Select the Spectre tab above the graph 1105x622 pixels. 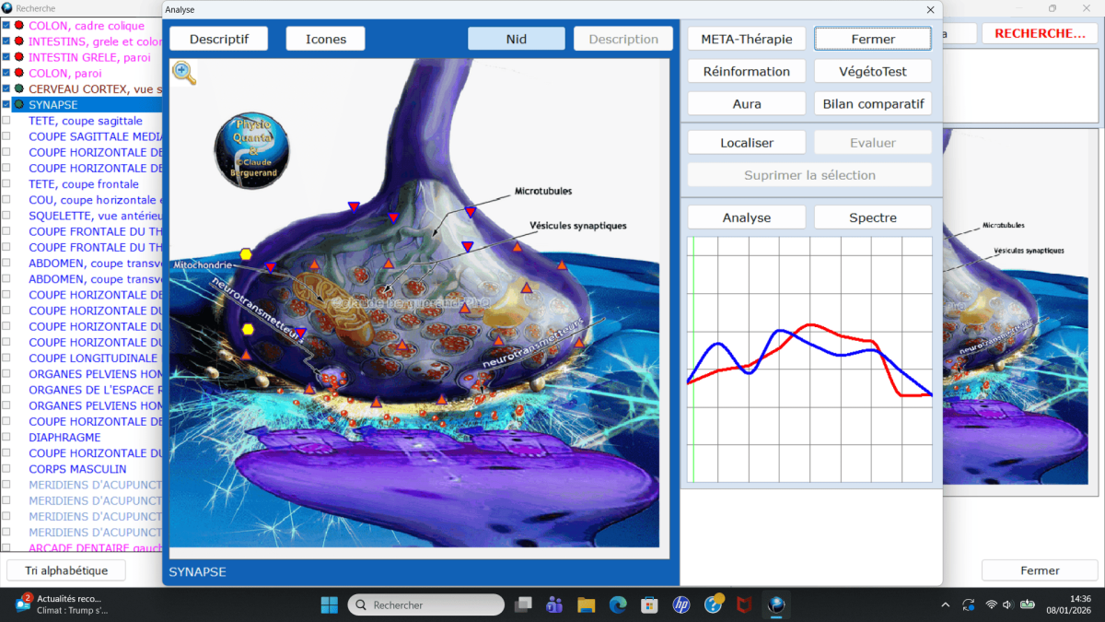[x=872, y=217]
